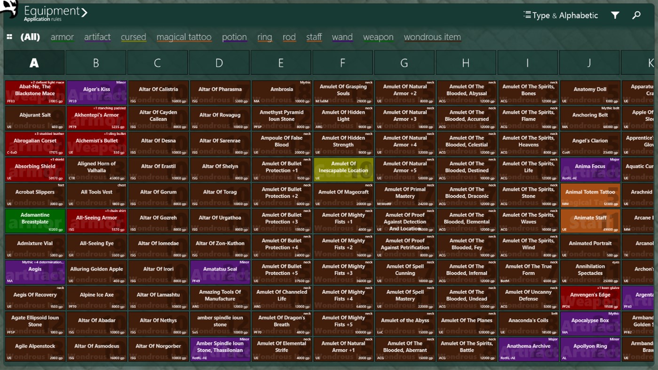Select the letter G section header
The height and width of the screenshot is (370, 658).
[x=404, y=62]
